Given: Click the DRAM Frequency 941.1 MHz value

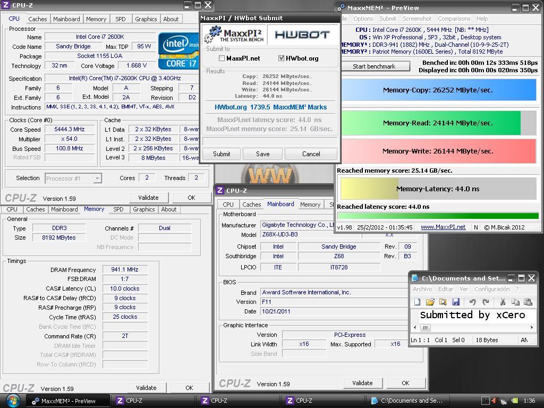Looking at the screenshot, I should pyautogui.click(x=124, y=269).
